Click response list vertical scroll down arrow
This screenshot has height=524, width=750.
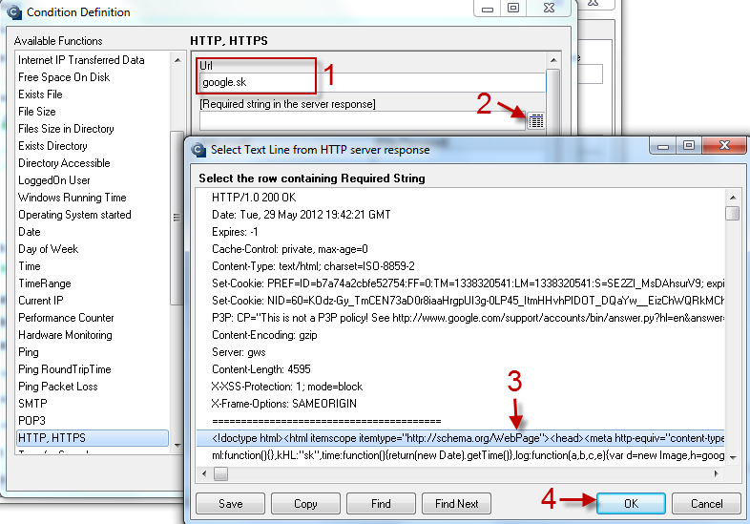point(732,457)
